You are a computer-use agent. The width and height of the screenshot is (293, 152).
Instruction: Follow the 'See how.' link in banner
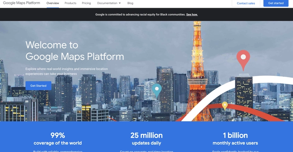(192, 15)
